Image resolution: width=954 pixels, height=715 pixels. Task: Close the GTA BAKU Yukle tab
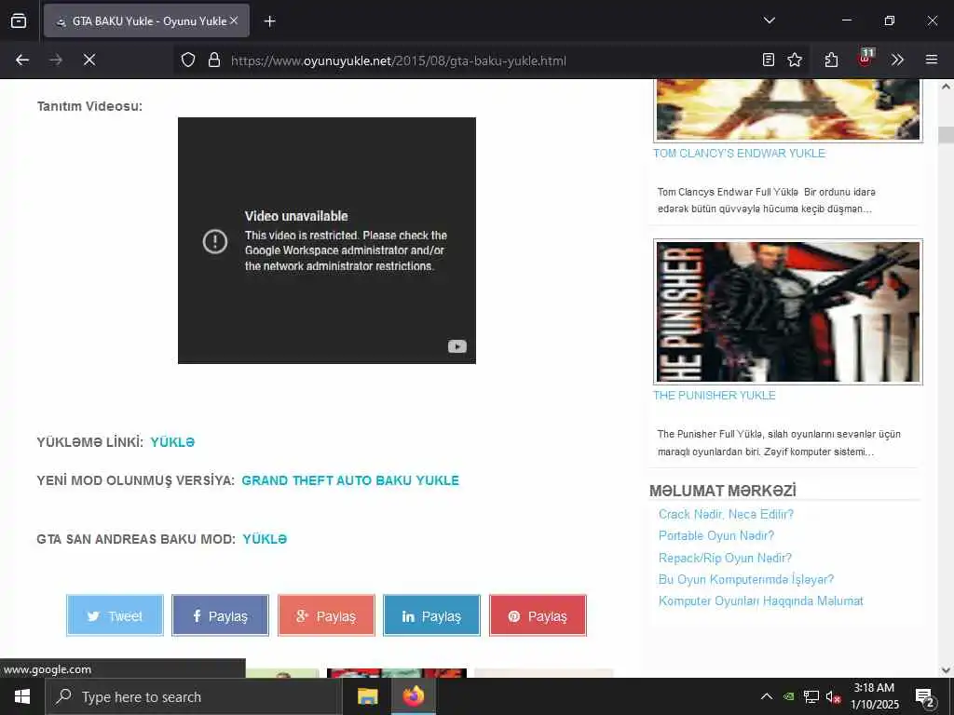point(234,20)
